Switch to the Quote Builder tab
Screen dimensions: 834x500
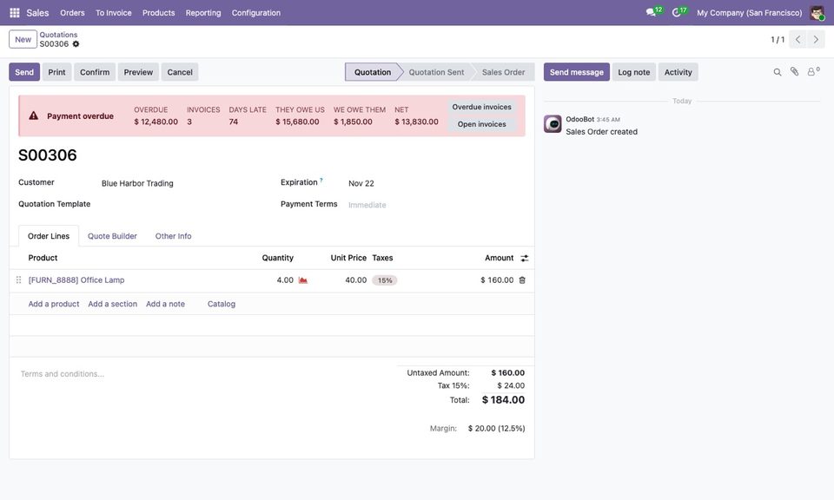coord(112,236)
